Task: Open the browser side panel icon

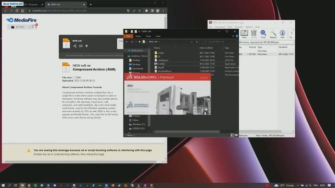Action: pyautogui.click(x=152, y=10)
